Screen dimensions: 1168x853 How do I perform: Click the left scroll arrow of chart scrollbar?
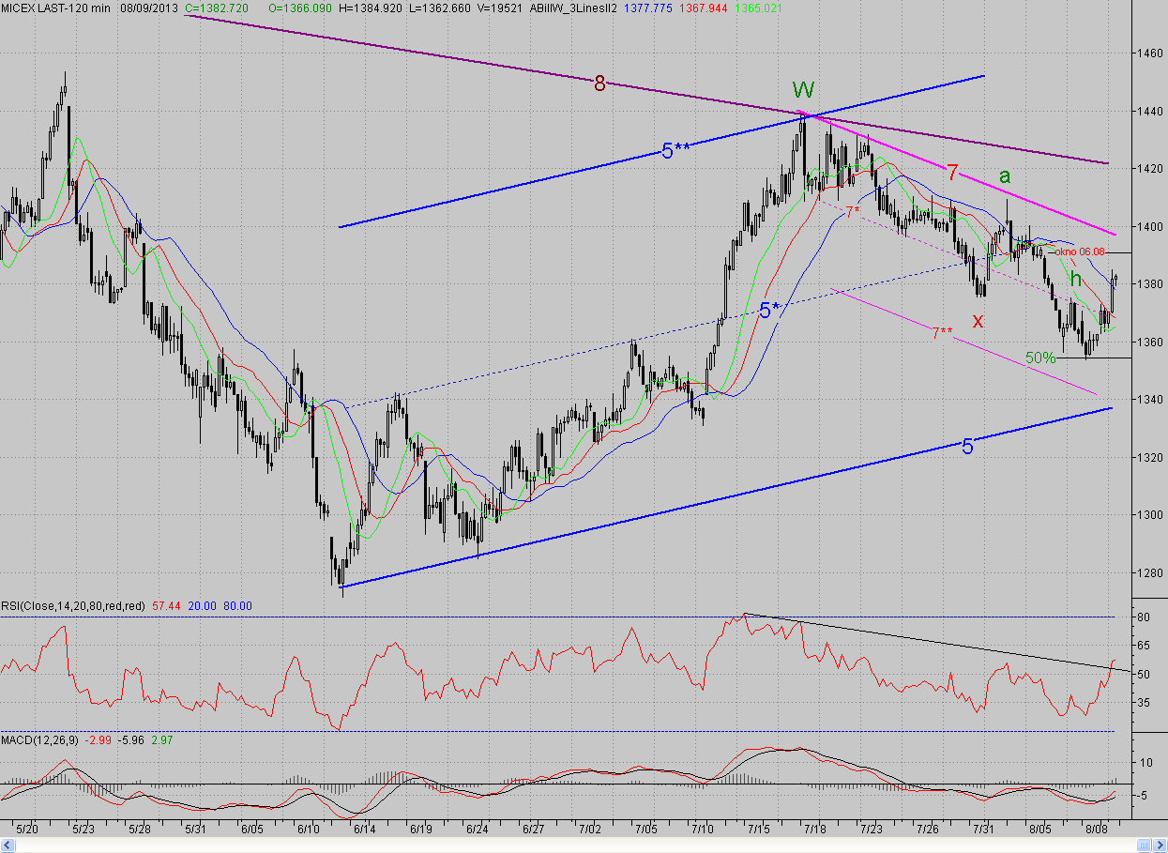pyautogui.click(x=6, y=846)
